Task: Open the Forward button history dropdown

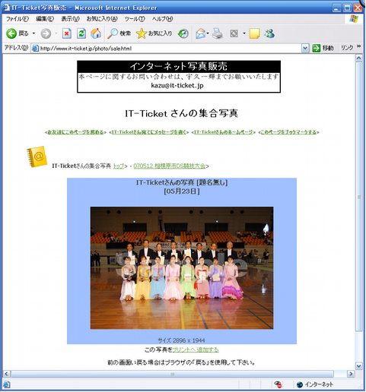Action: coord(56,33)
